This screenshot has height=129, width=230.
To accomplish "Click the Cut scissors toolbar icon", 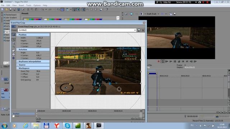I will 28,10.
